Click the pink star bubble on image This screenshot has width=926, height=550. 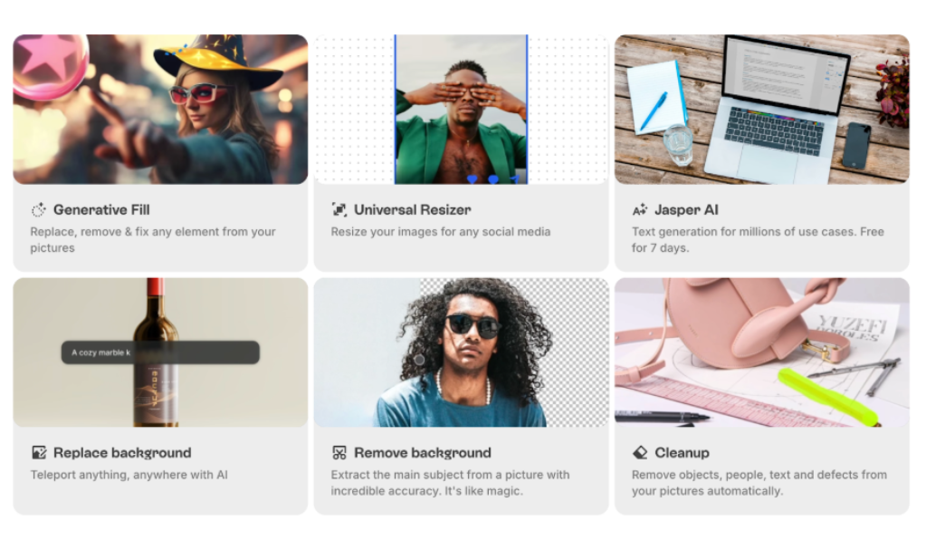point(50,63)
